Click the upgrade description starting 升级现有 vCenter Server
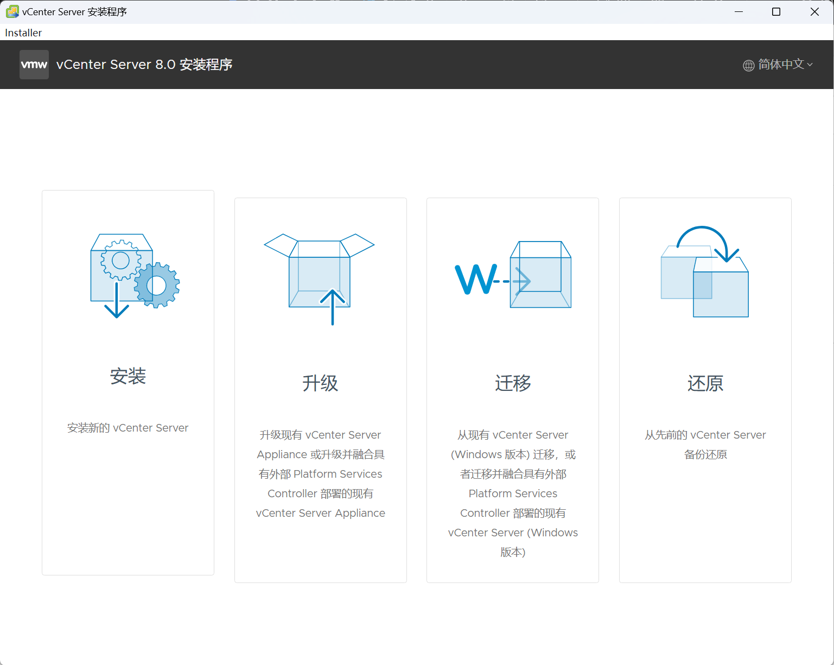Screen dimensions: 834x665 click(321, 474)
